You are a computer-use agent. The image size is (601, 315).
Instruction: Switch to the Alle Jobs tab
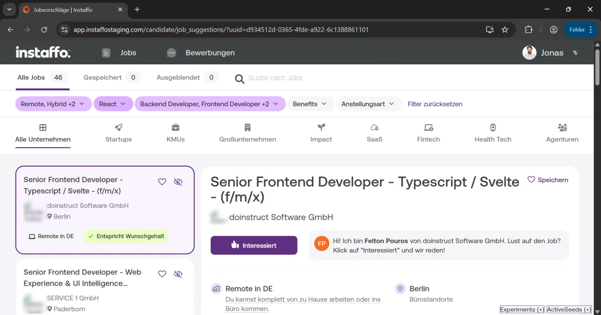(42, 78)
